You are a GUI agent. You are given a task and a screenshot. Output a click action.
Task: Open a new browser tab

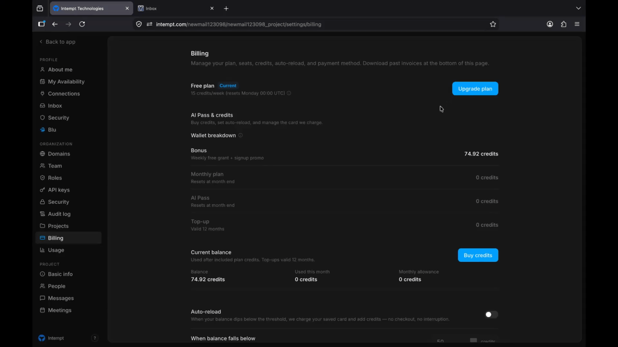coord(226,8)
